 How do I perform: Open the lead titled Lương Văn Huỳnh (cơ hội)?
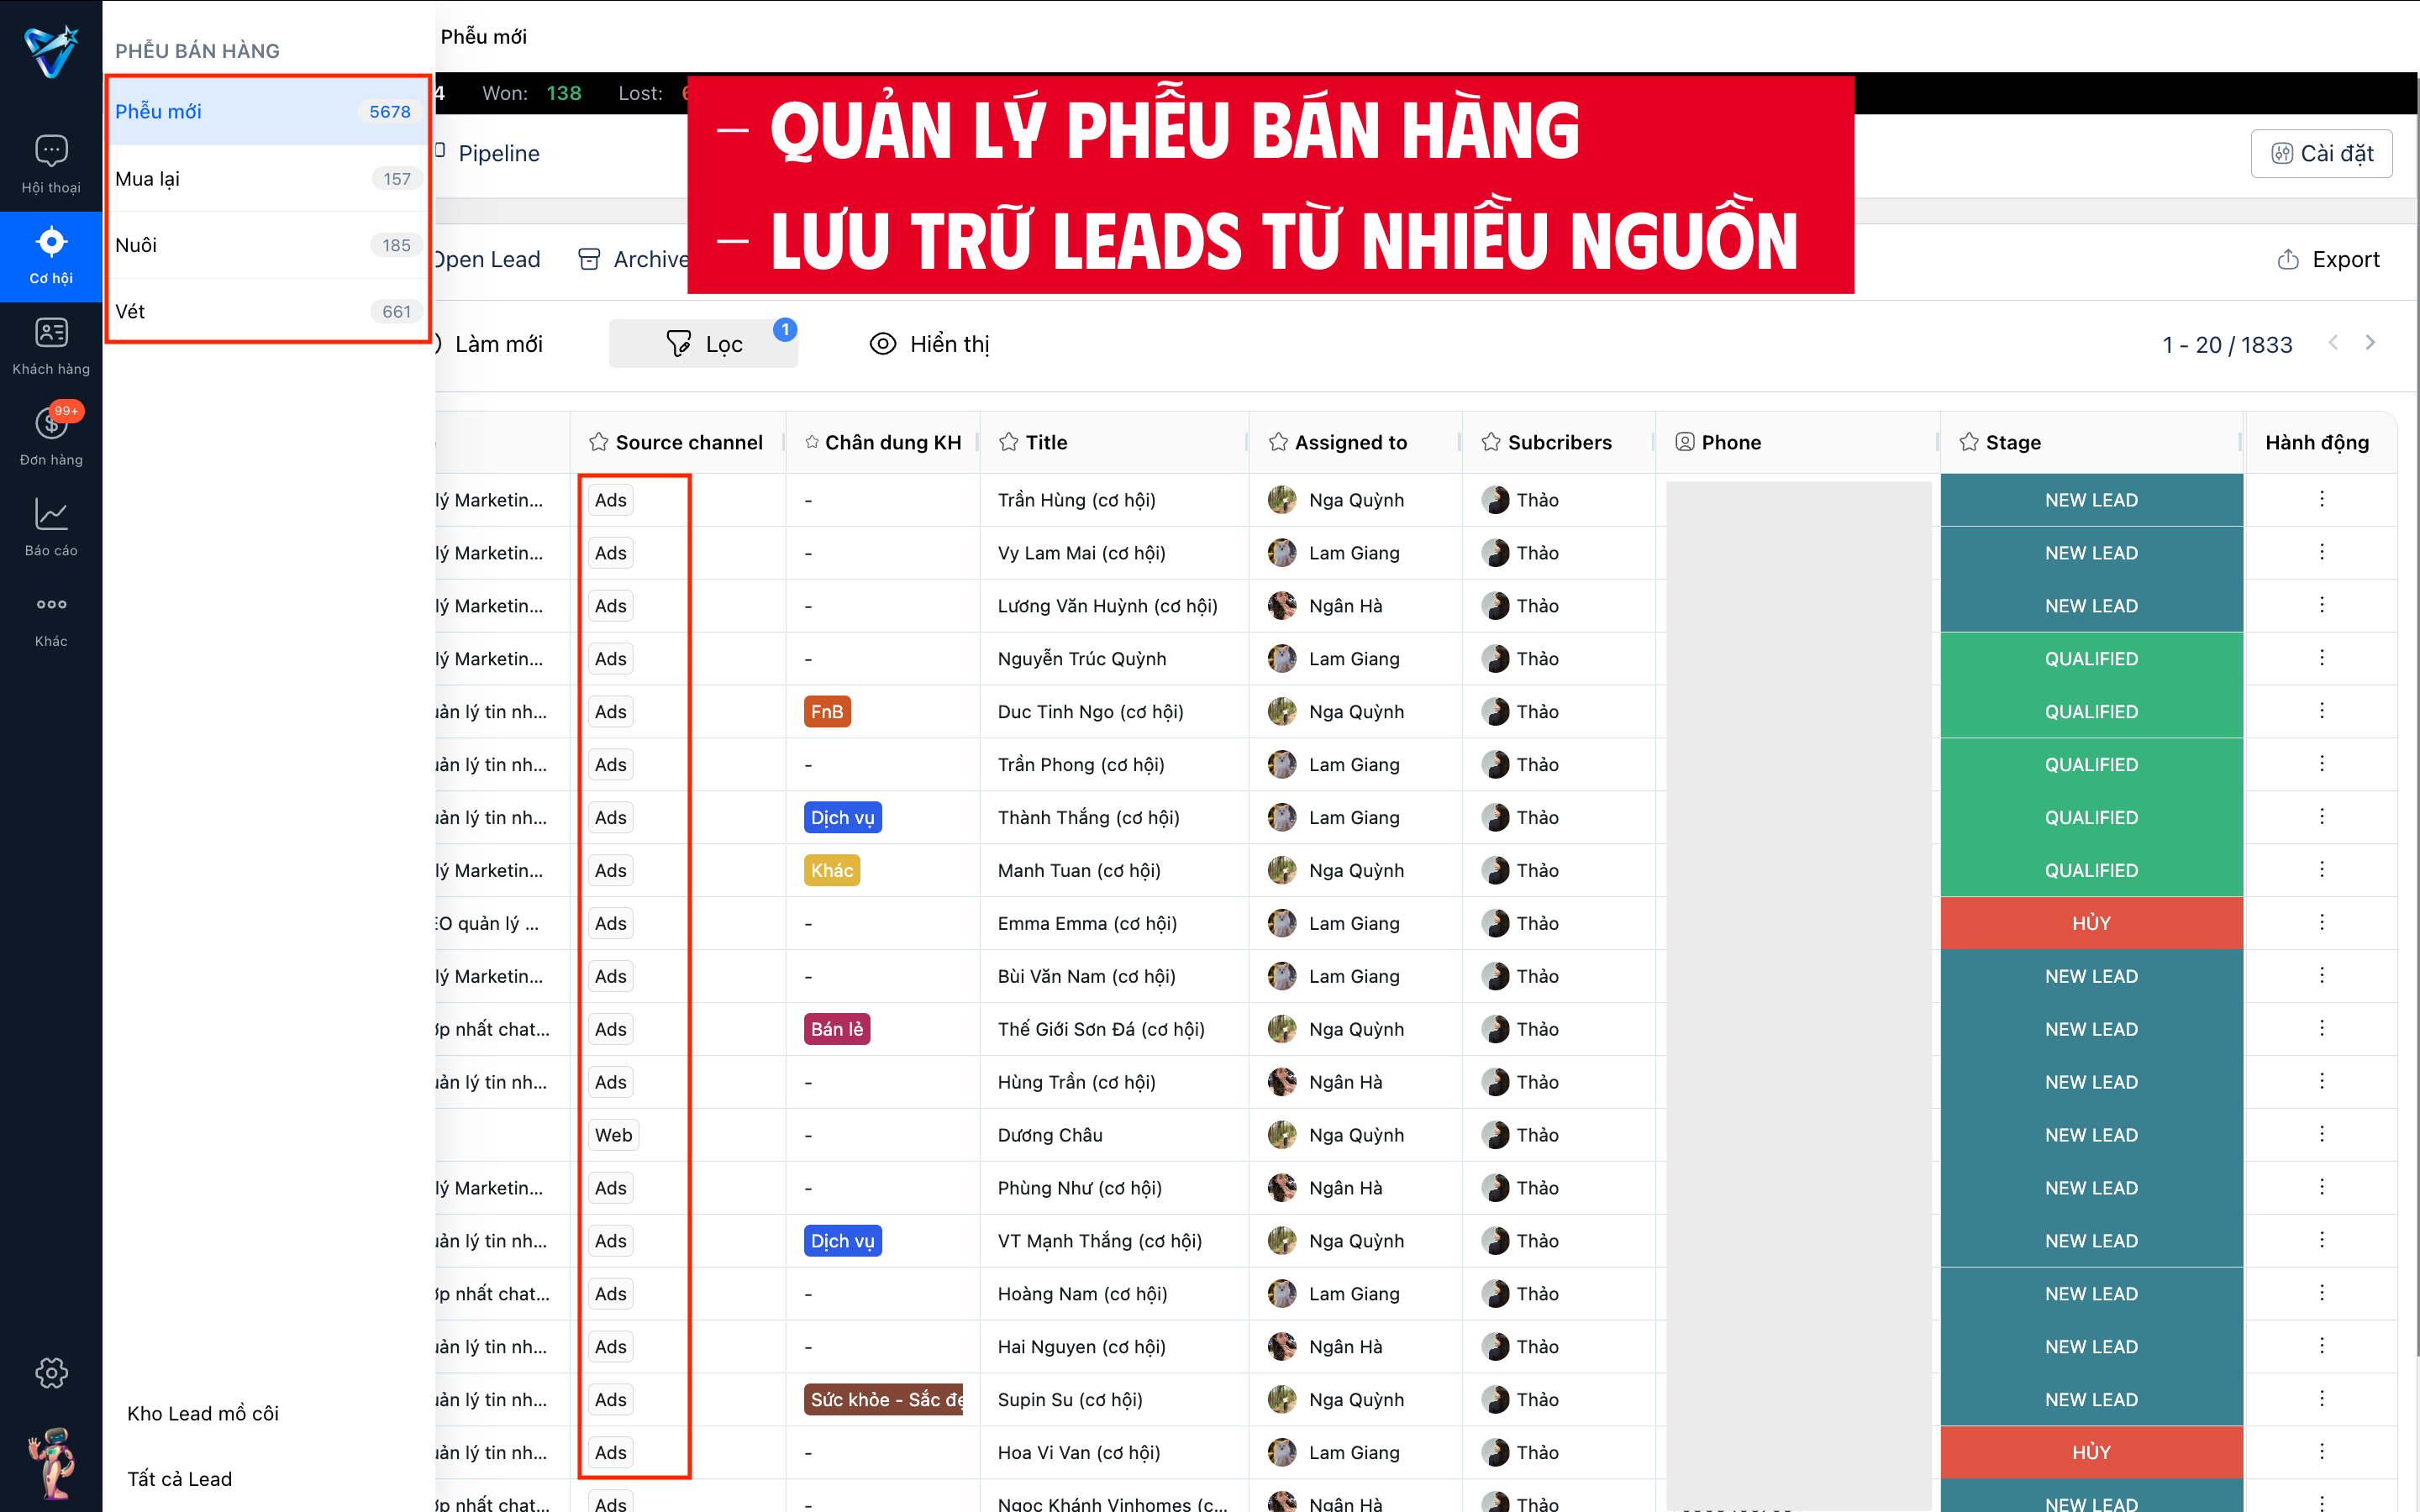[1107, 606]
